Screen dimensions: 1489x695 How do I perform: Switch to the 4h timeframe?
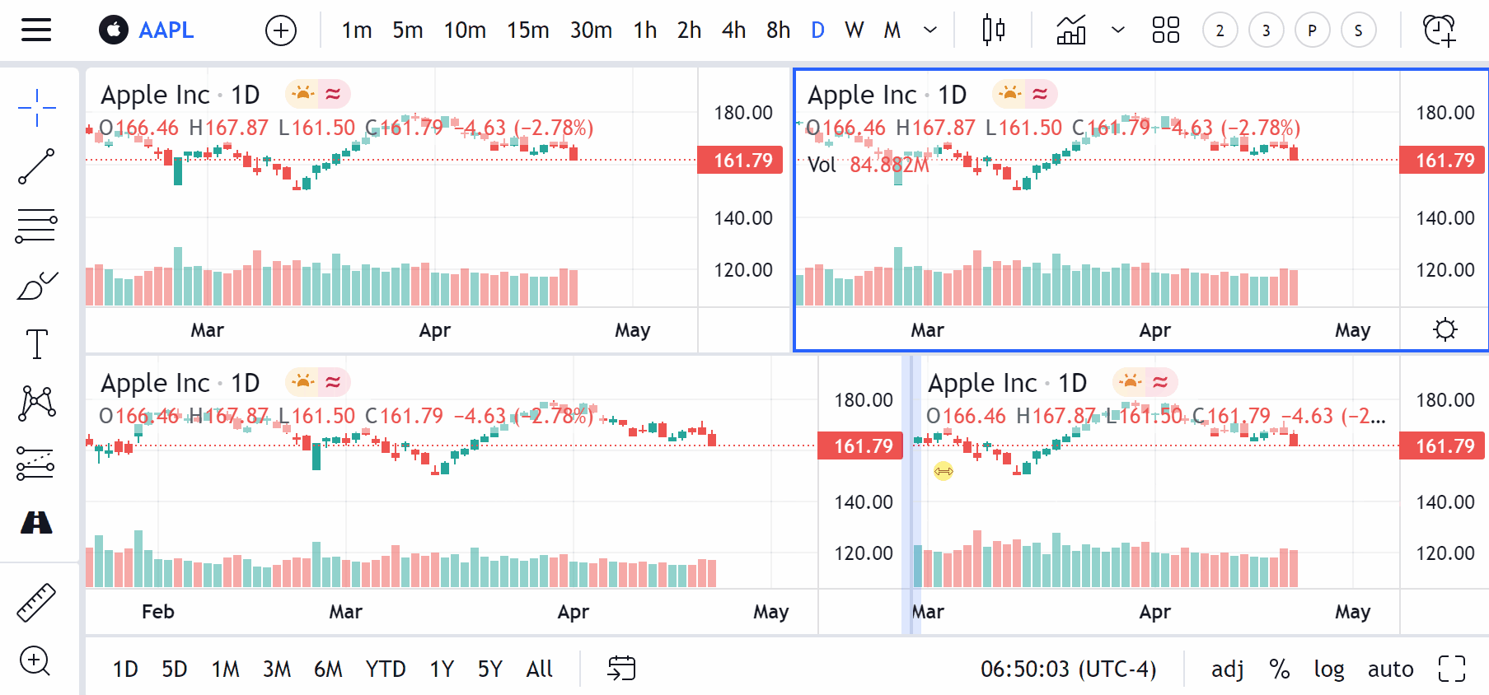(733, 30)
